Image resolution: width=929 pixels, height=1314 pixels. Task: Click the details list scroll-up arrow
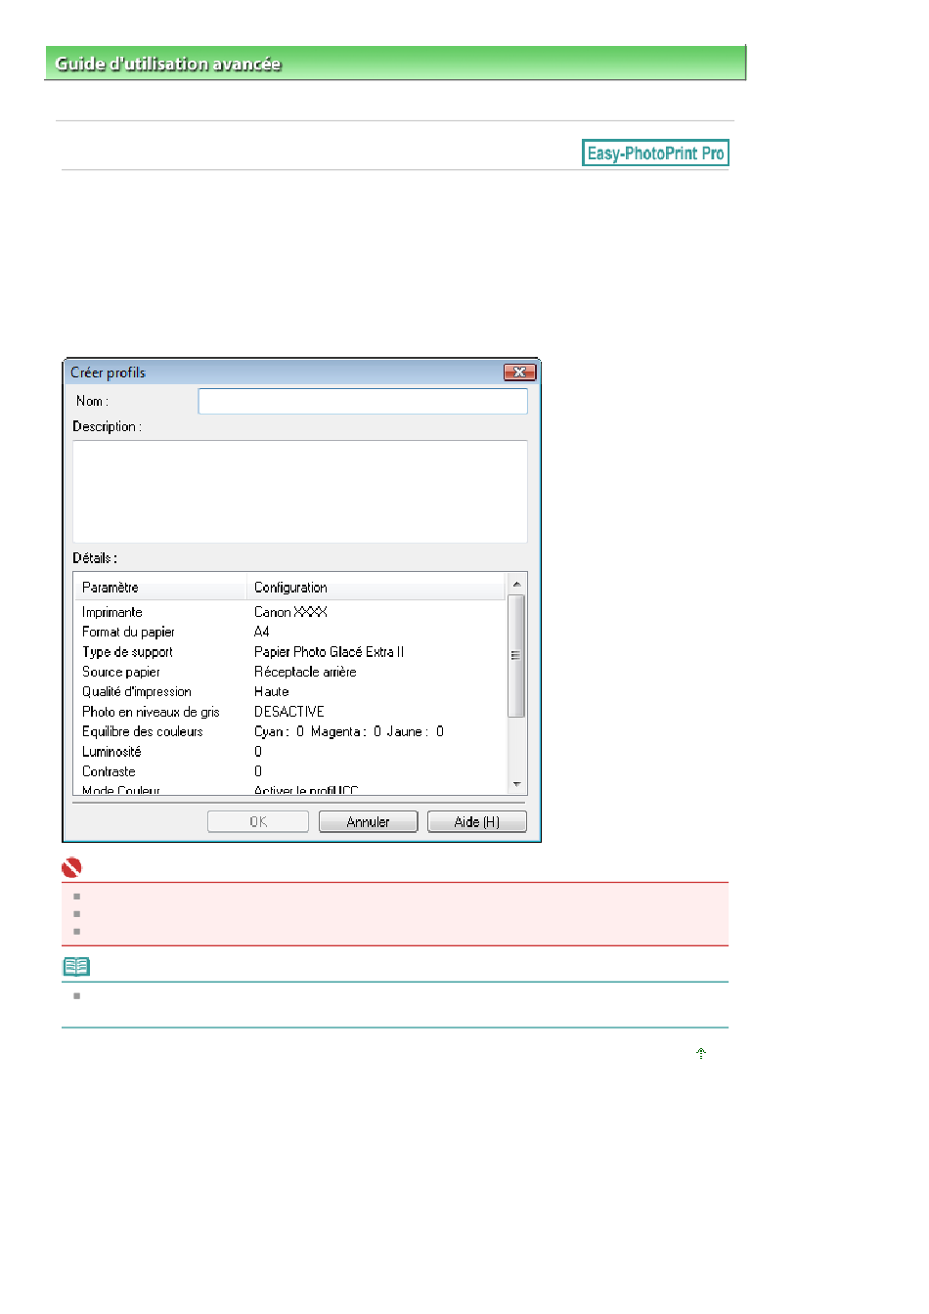click(x=516, y=584)
